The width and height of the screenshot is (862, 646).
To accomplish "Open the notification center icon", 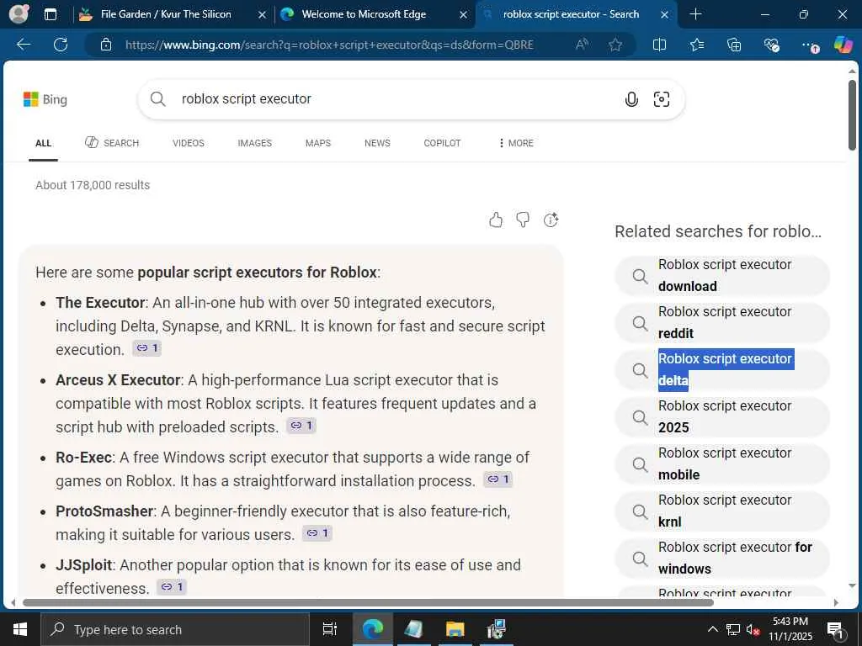I will (836, 629).
